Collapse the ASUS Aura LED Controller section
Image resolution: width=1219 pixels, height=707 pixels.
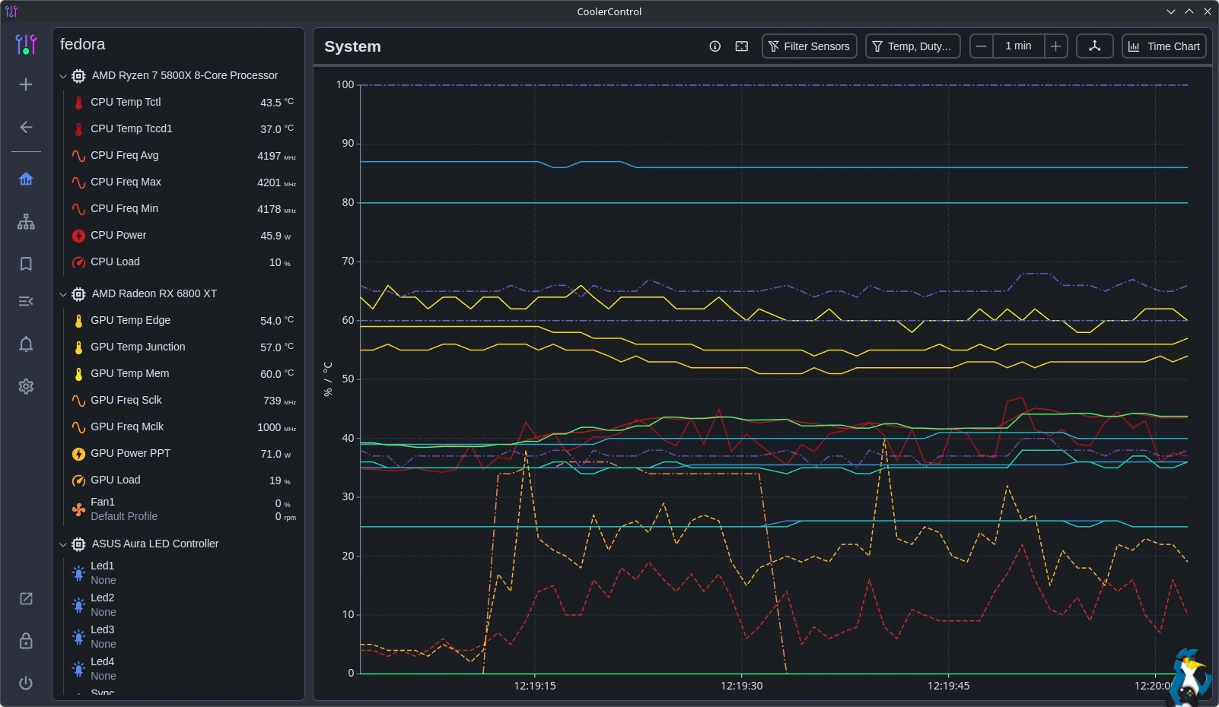coord(63,544)
